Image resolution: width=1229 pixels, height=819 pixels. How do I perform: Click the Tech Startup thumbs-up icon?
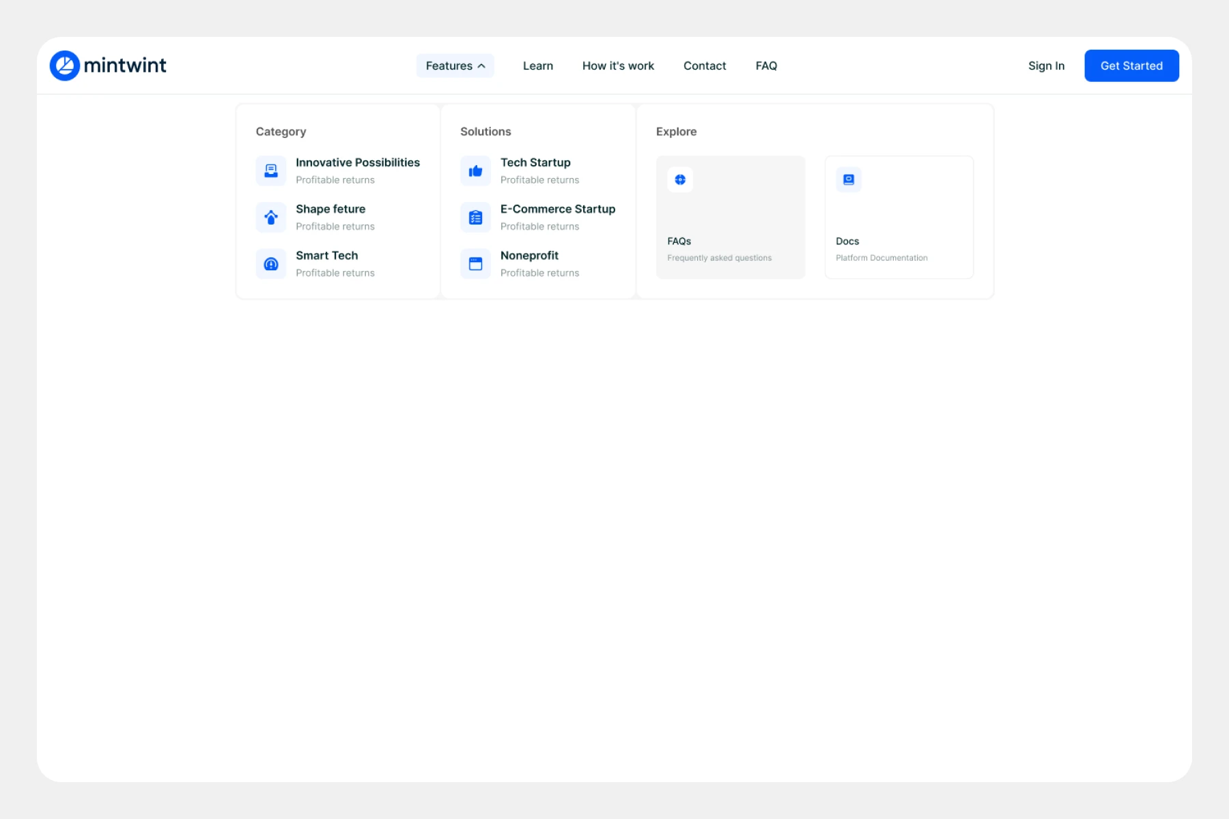[475, 171]
